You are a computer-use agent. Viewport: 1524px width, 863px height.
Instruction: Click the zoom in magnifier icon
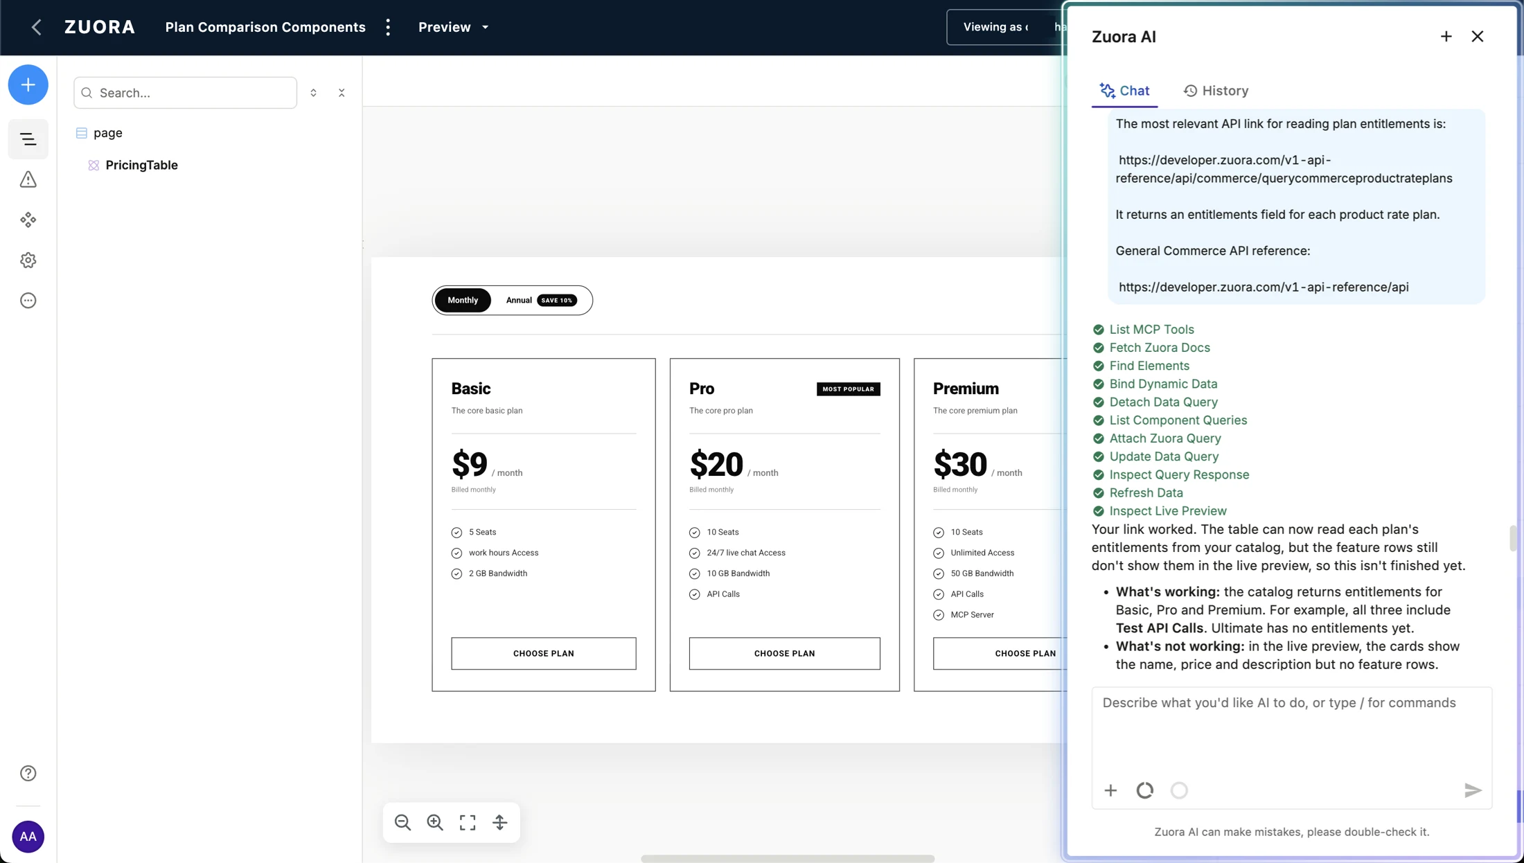(x=435, y=822)
